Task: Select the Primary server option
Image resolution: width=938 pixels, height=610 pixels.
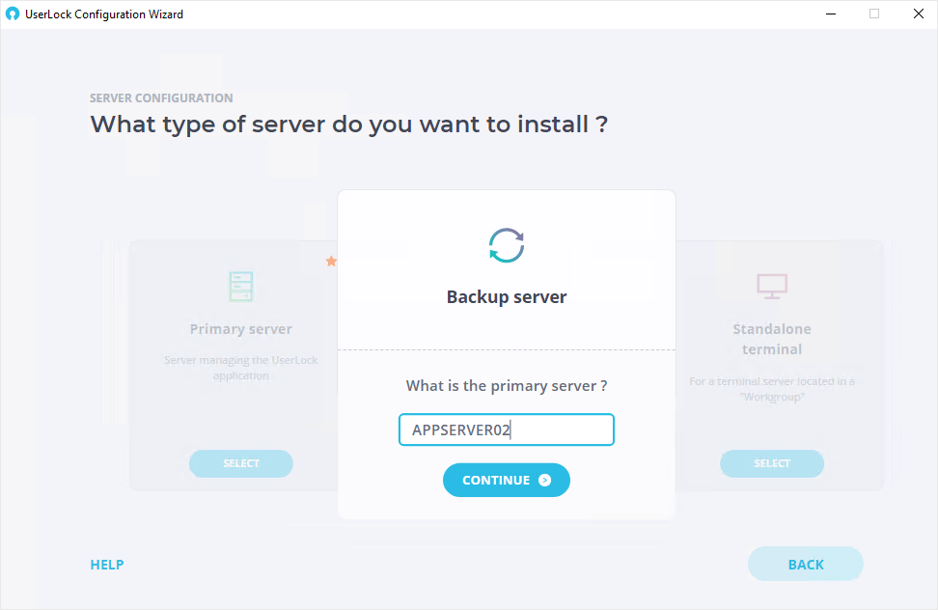Action: 241,463
